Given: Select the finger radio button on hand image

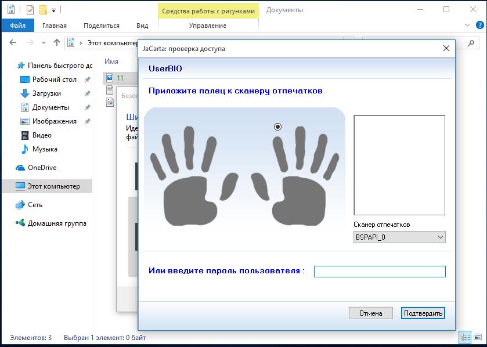Looking at the screenshot, I should point(277,126).
